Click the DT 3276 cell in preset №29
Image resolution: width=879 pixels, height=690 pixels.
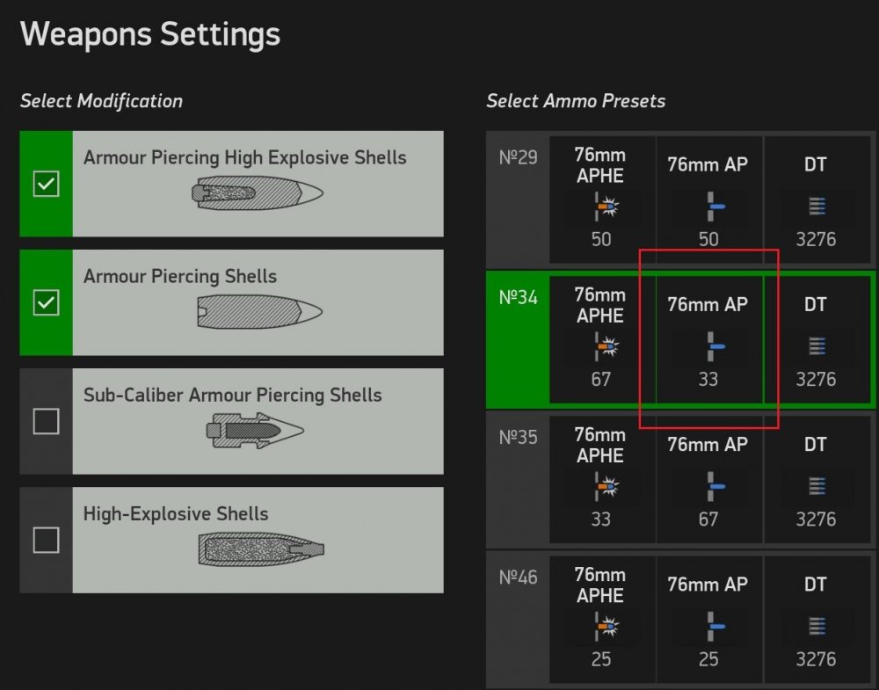click(x=816, y=200)
